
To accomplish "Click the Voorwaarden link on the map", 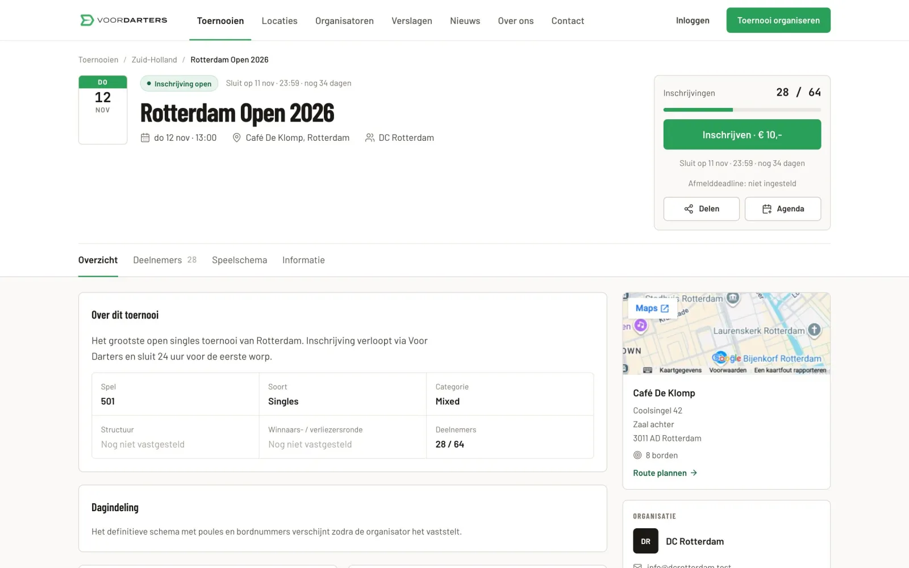I will point(728,370).
